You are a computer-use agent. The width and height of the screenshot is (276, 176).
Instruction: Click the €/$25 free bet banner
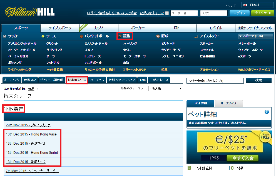pyautogui.click(x=229, y=147)
